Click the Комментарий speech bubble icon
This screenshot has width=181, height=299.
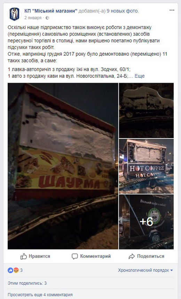point(74,256)
